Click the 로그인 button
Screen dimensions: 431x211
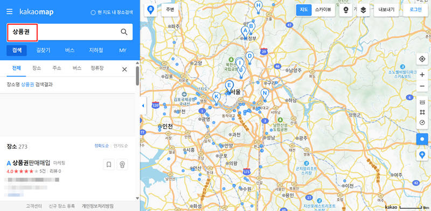(x=415, y=10)
